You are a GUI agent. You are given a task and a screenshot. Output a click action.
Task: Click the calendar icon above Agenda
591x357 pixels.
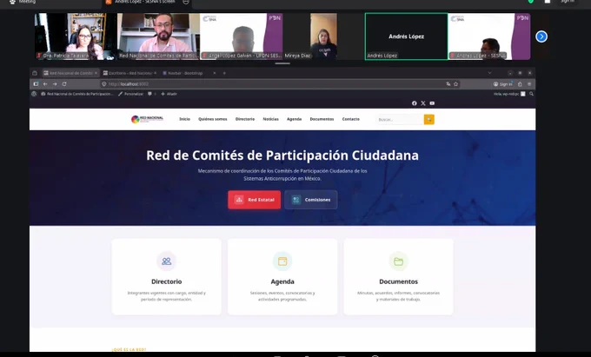pyautogui.click(x=282, y=261)
